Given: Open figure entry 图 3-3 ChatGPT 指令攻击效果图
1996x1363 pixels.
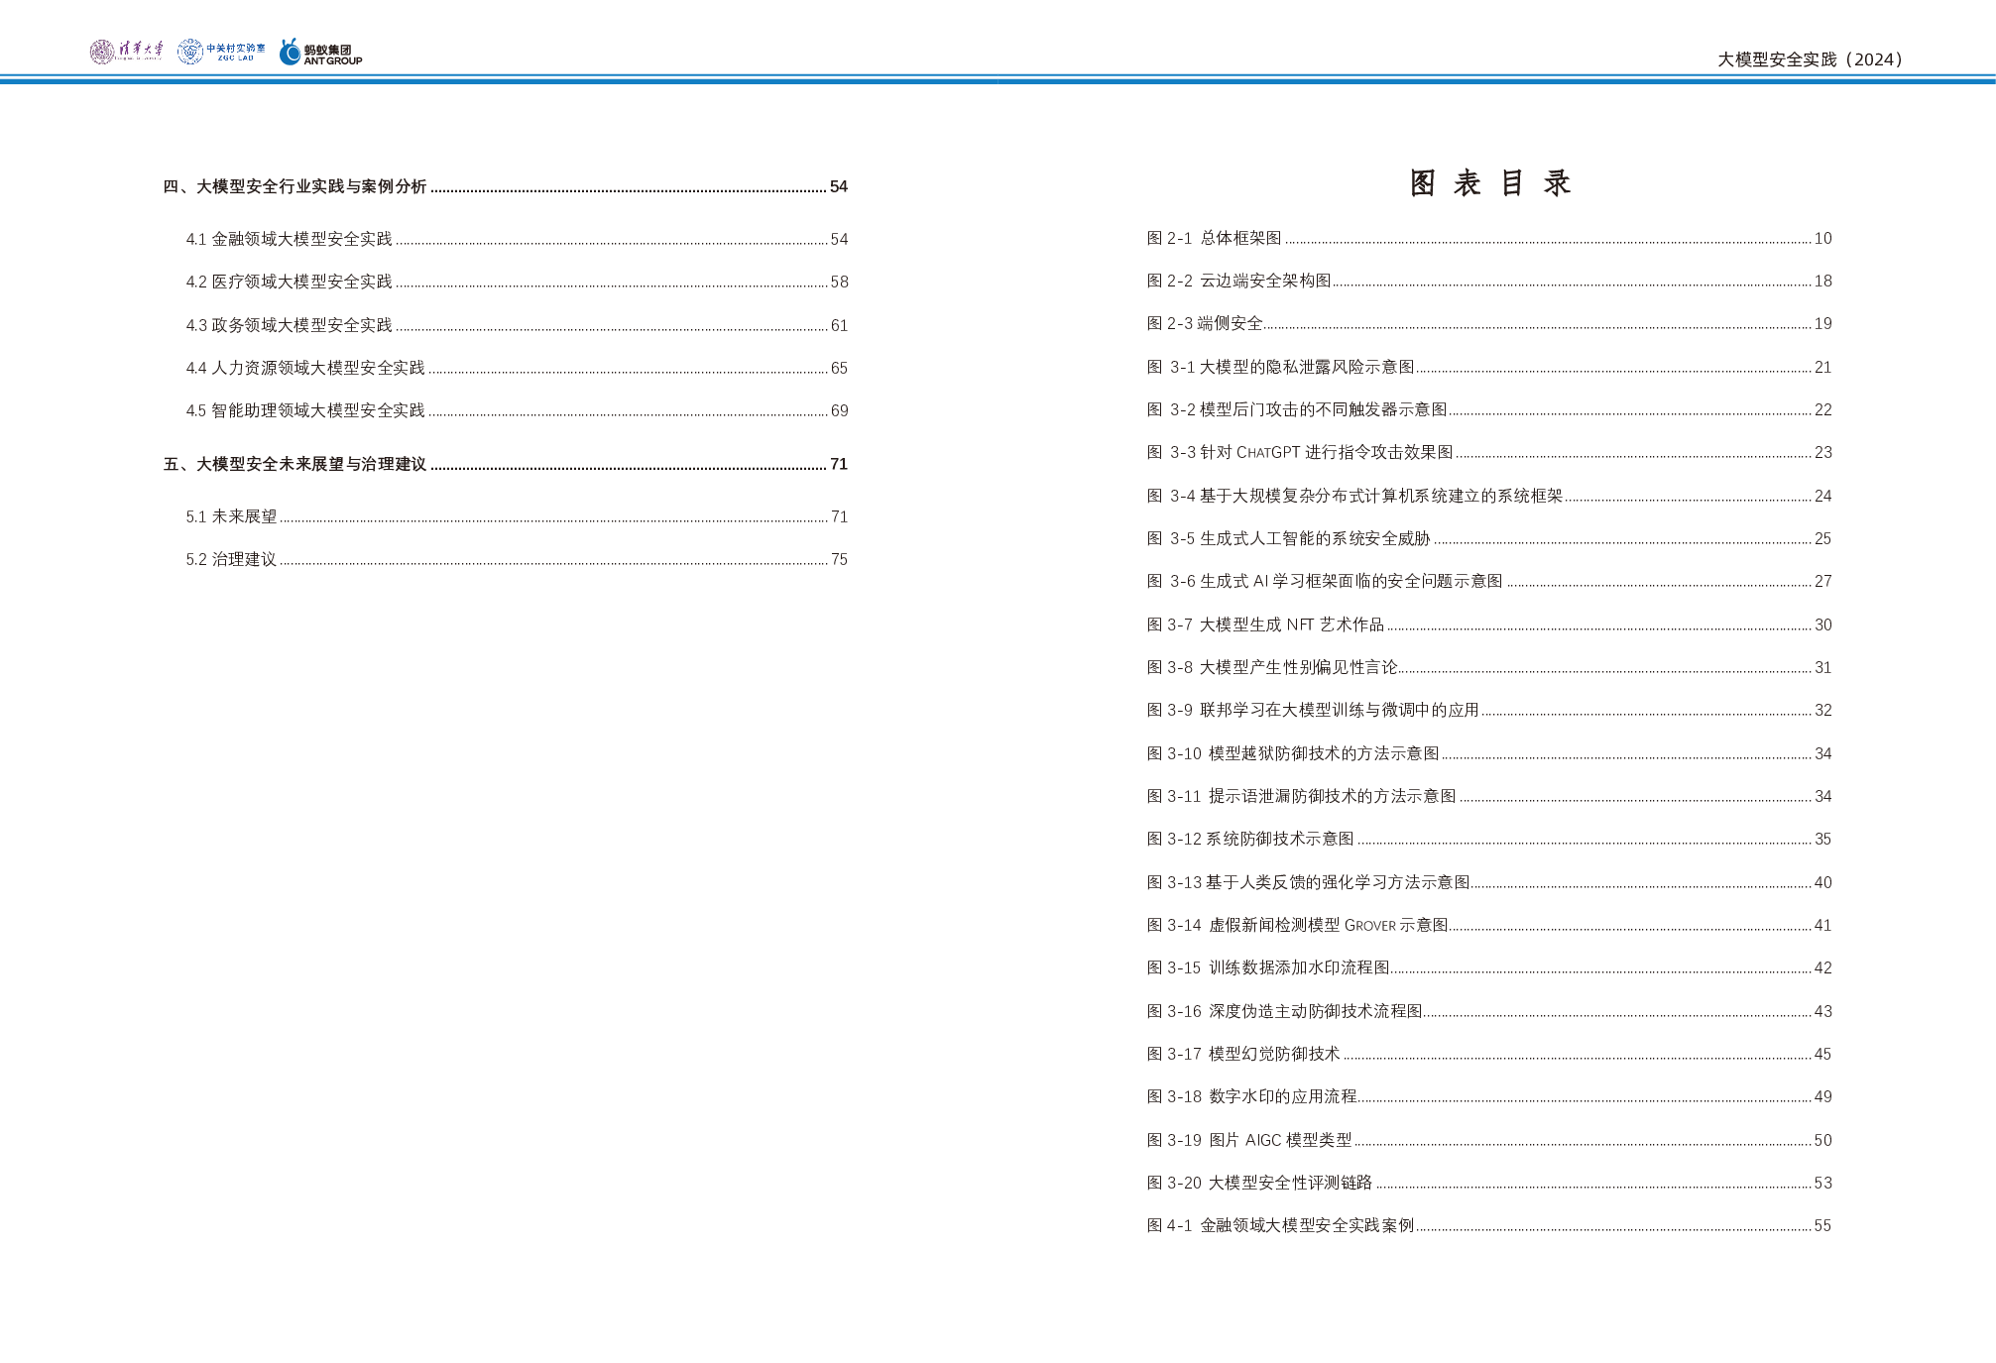Looking at the screenshot, I should [x=1300, y=452].
